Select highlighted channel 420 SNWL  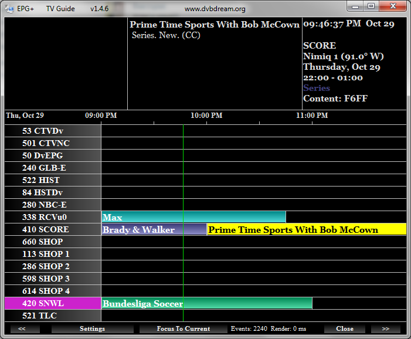point(53,303)
